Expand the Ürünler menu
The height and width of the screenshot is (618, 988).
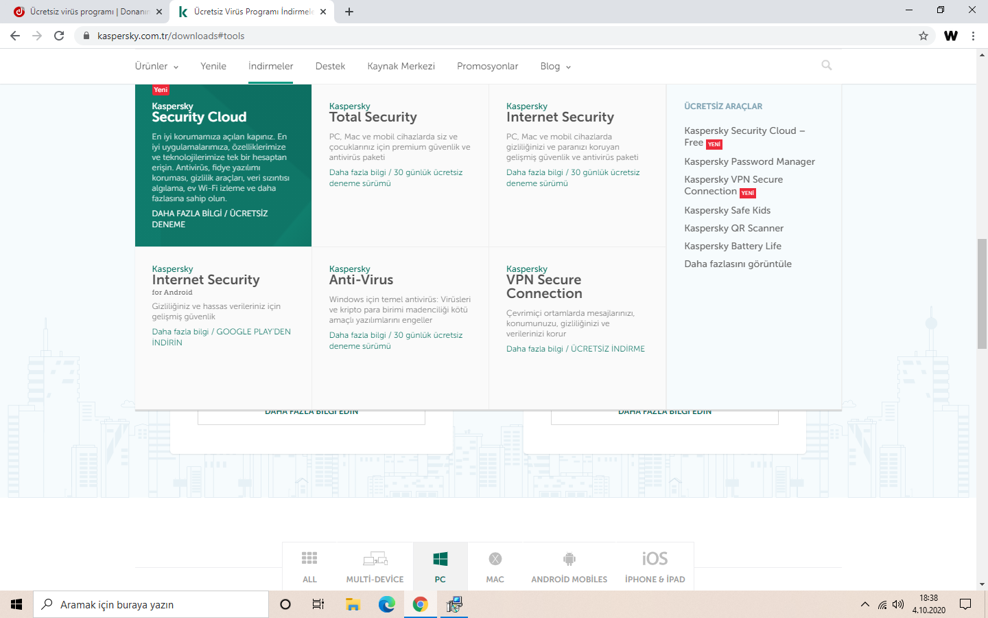point(156,66)
